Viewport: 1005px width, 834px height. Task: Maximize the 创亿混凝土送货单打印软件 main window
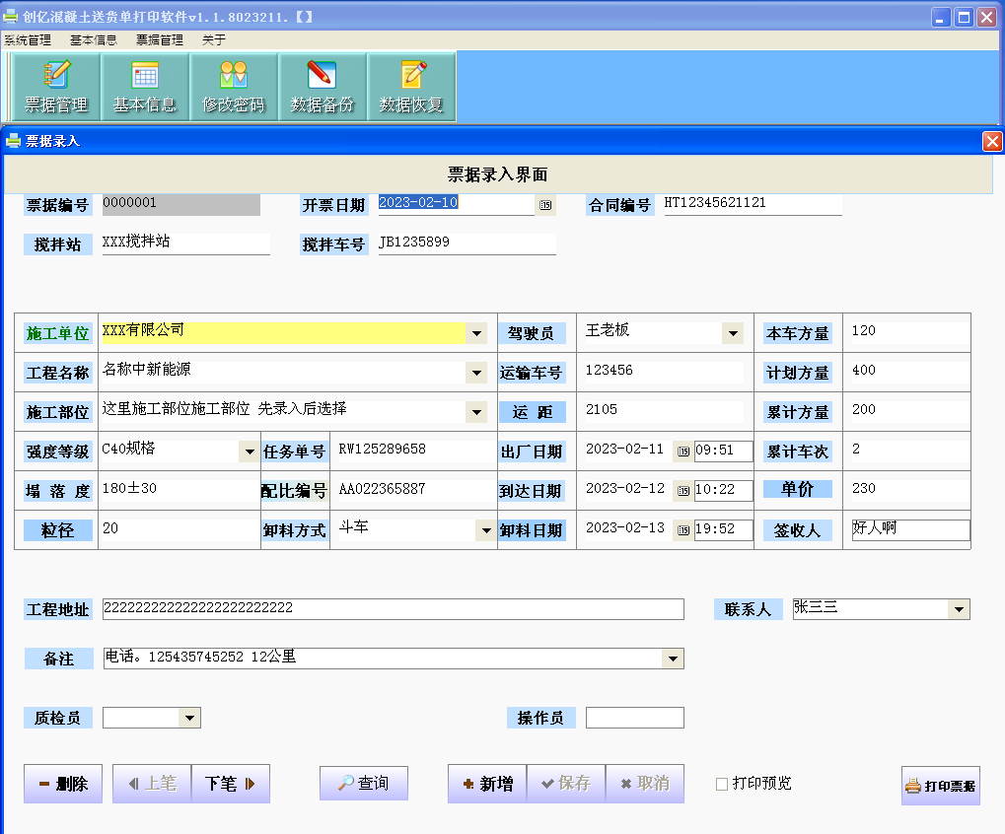pos(964,18)
